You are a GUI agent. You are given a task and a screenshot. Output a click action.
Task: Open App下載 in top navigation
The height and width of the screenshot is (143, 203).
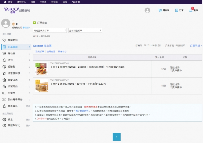tap(76, 2)
